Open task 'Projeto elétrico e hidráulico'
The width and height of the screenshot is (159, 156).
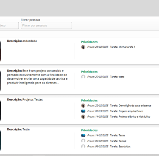click(x=130, y=116)
